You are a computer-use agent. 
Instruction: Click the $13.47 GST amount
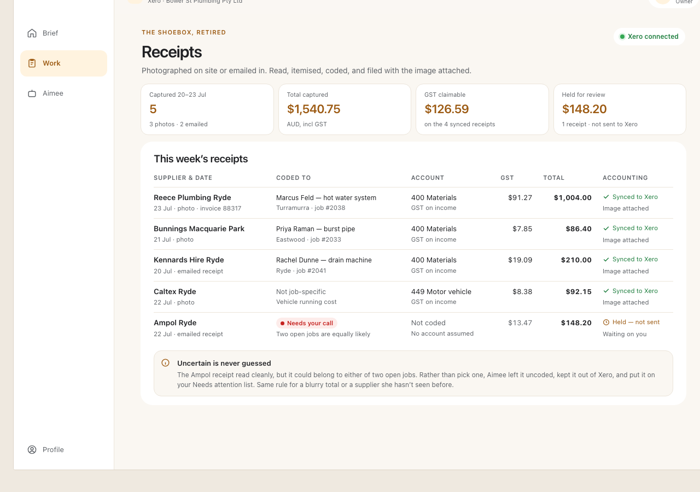click(520, 323)
